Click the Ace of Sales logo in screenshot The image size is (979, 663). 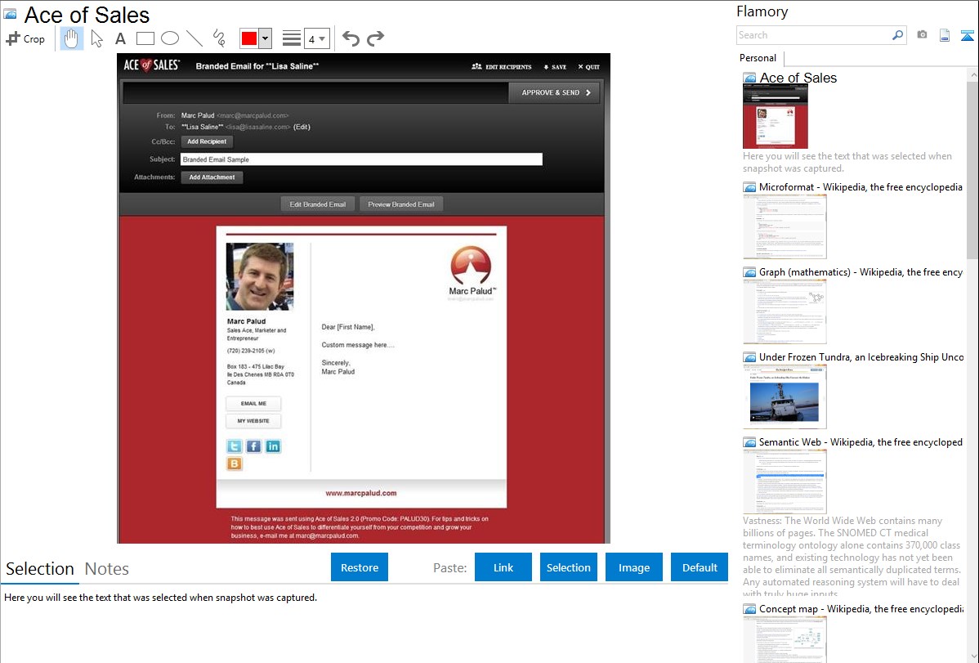coord(152,65)
